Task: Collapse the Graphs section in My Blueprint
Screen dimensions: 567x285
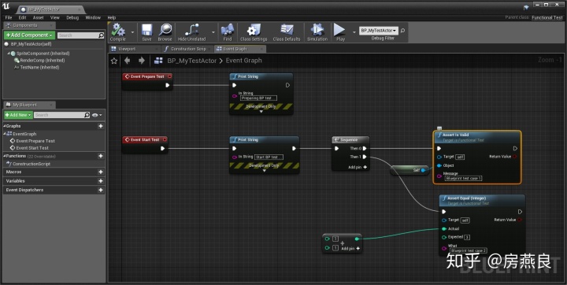Action: point(5,126)
